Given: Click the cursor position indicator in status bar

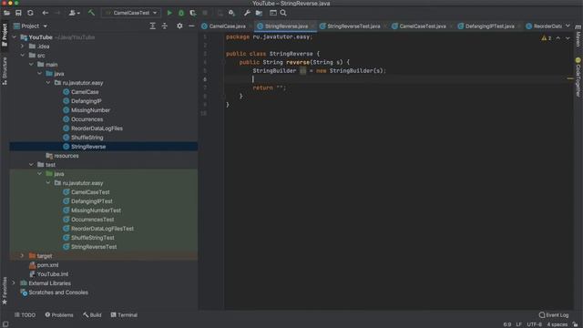Looking at the screenshot, I should click(507, 324).
